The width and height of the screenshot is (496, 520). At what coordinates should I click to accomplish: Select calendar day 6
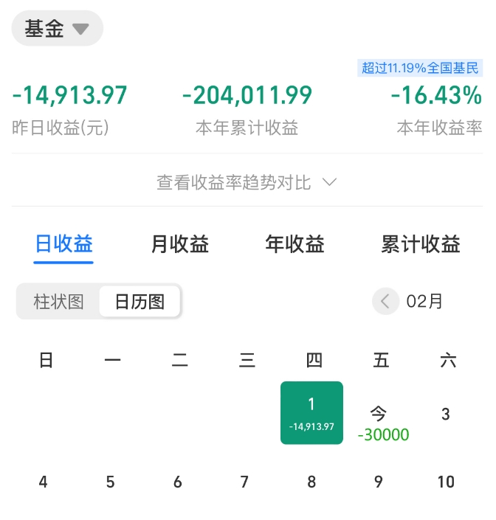(178, 482)
